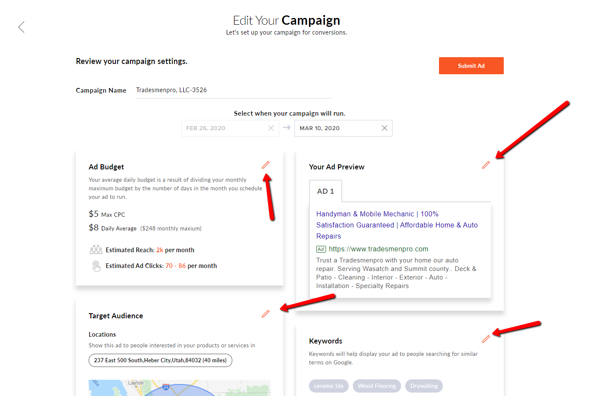Click the "70 - 86 per month" clicks estimate
This screenshot has height=396, width=589.
click(x=191, y=266)
